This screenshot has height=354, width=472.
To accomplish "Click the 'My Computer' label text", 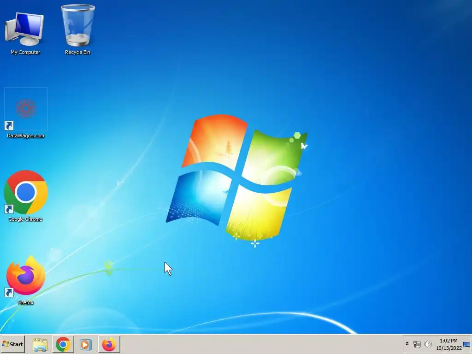I will click(x=25, y=52).
